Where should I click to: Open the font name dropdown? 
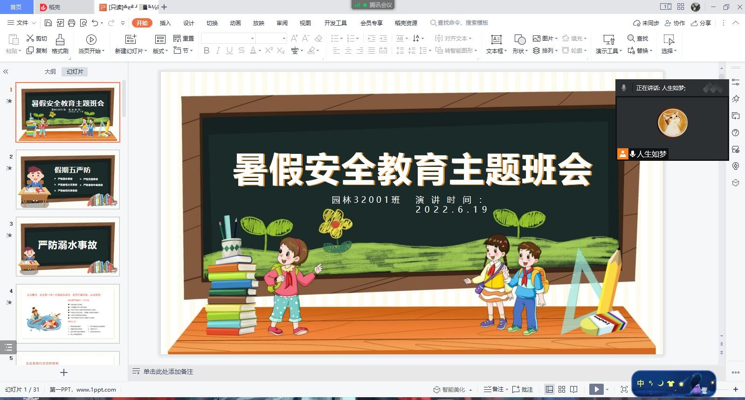coord(252,38)
